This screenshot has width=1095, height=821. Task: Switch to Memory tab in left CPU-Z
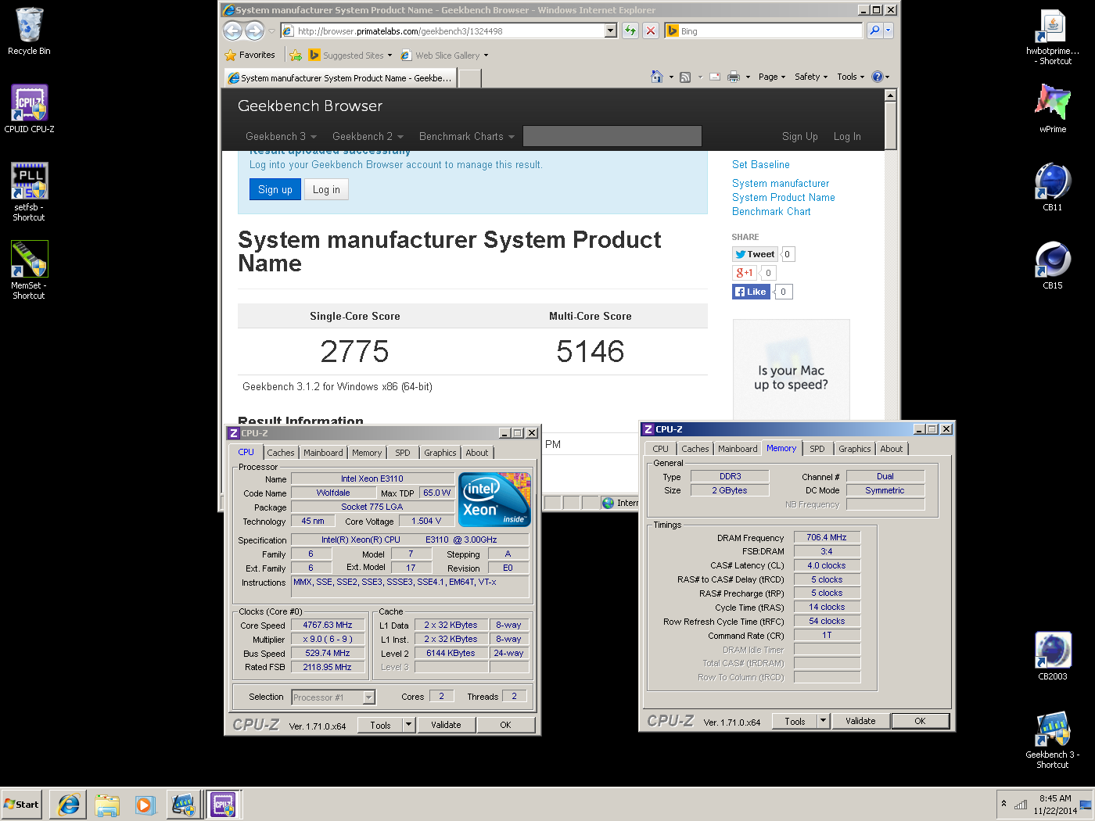click(x=367, y=453)
